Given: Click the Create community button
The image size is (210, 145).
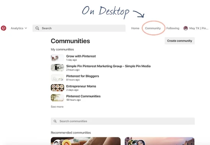Looking at the screenshot, I should (x=179, y=41).
